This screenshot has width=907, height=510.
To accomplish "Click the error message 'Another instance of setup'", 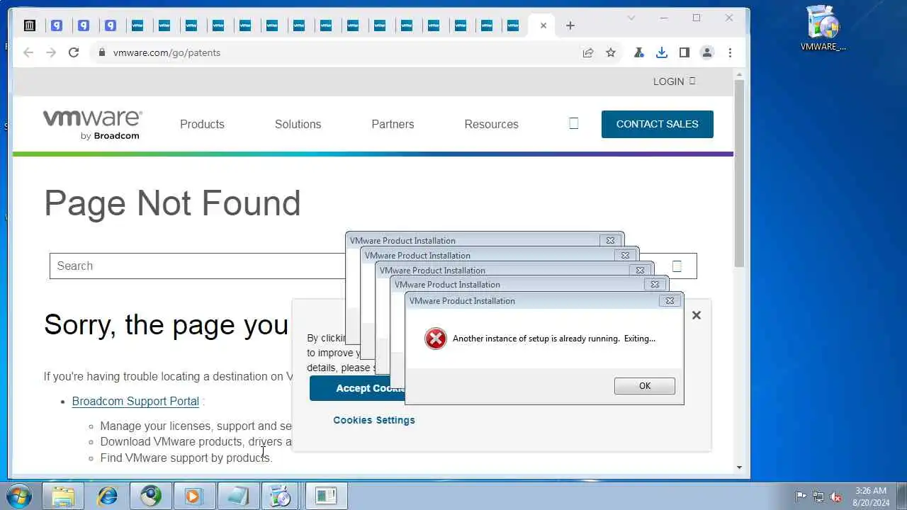I will 554,339.
